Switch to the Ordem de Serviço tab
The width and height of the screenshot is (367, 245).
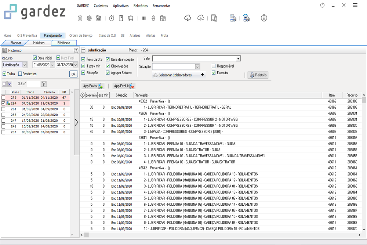81,36
